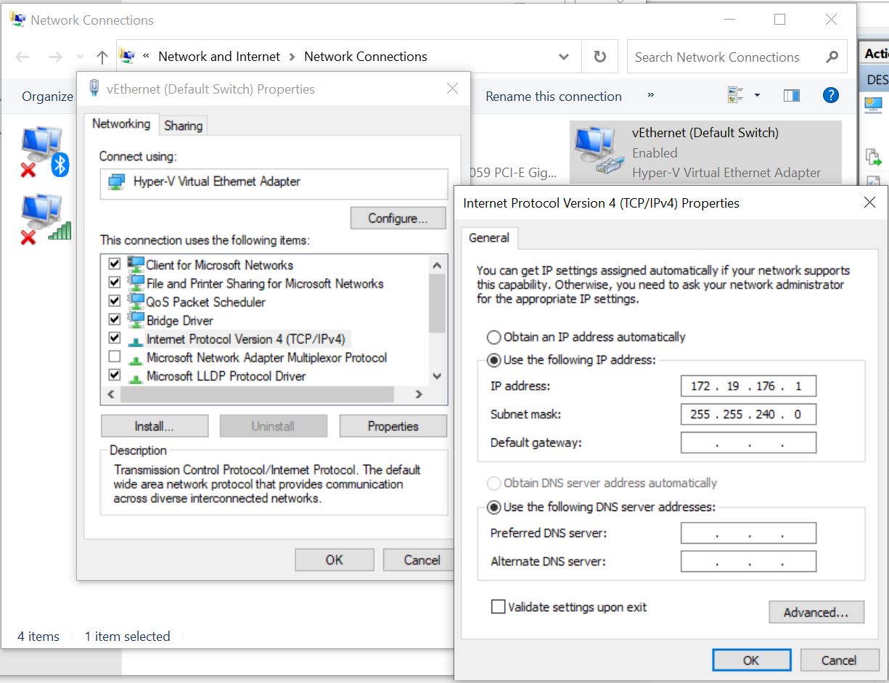Navigate up one folder level

coord(102,56)
